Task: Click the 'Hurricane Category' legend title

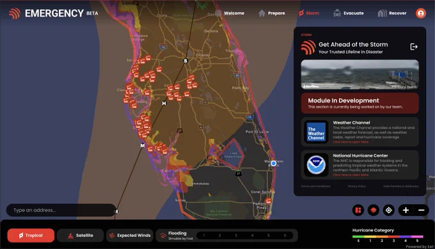Action: click(373, 230)
